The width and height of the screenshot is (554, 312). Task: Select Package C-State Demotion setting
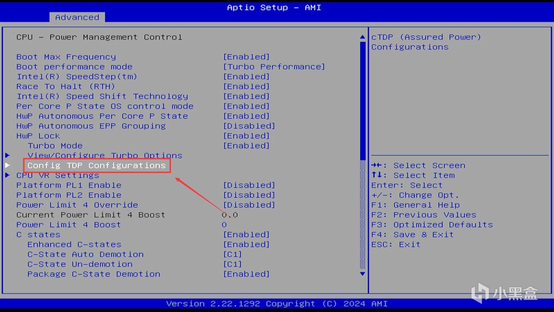[x=94, y=274]
